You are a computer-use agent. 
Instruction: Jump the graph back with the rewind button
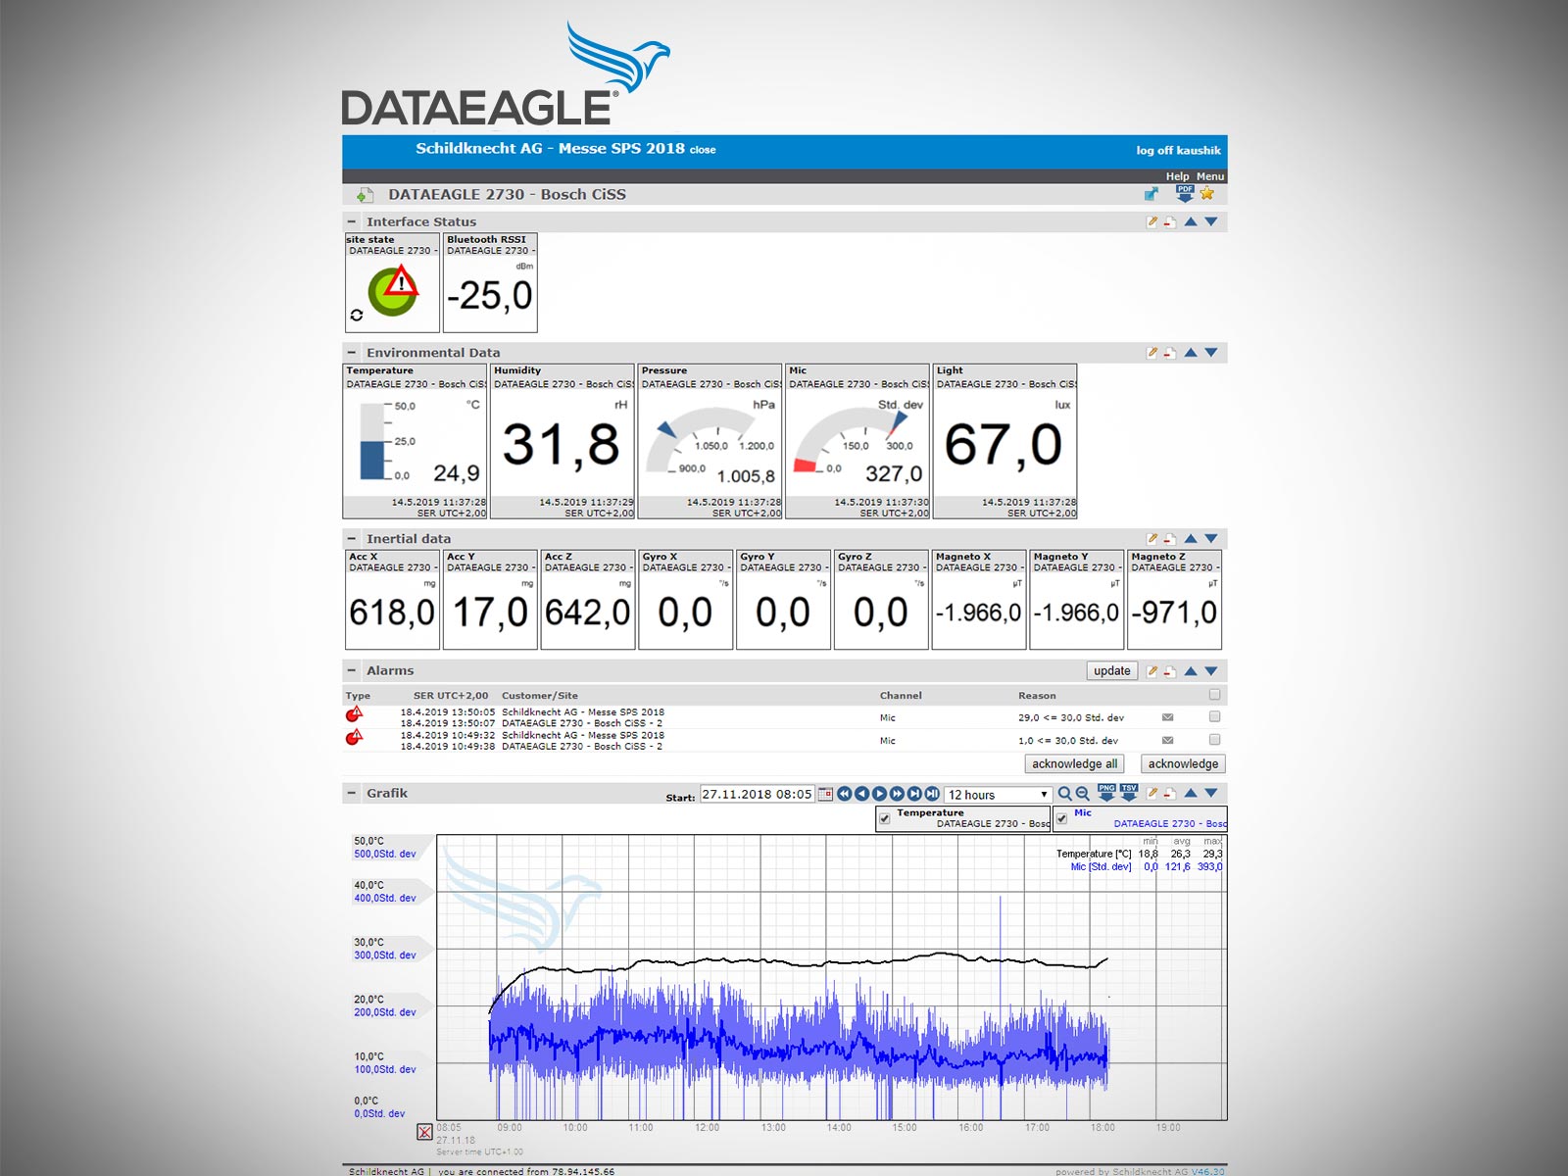coord(844,794)
